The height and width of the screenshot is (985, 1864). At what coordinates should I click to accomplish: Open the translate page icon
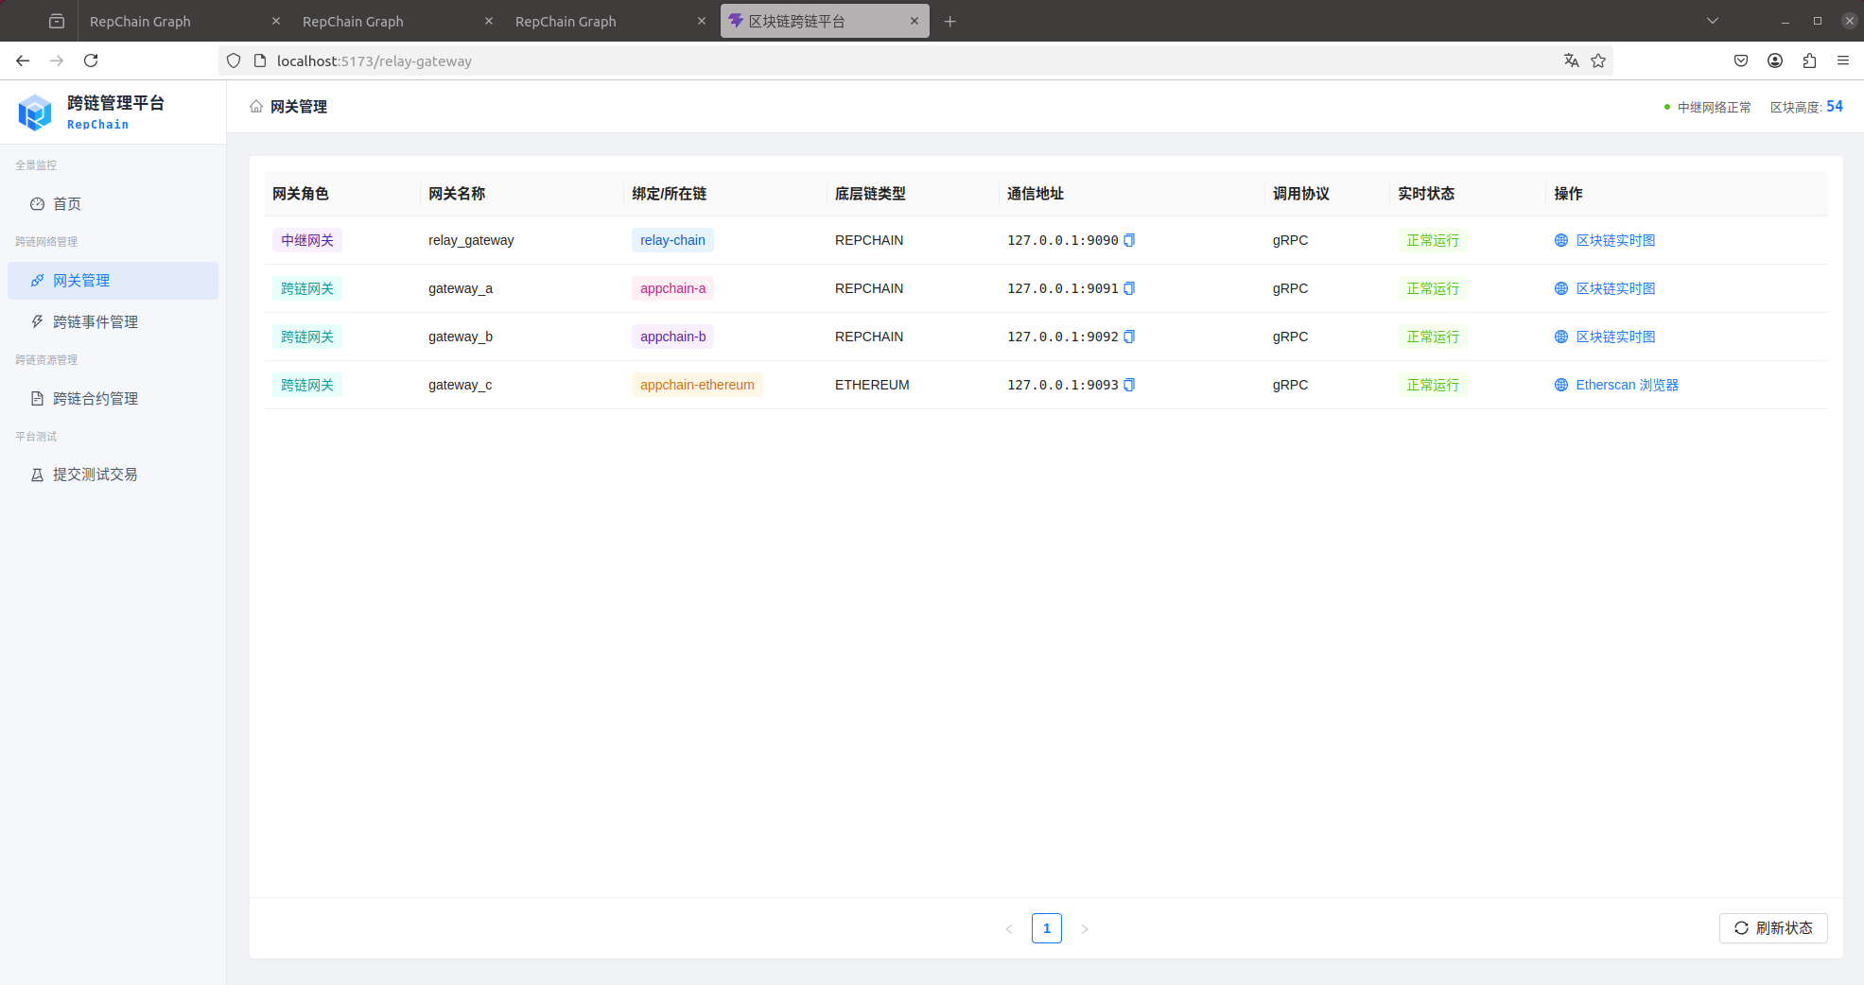point(1571,60)
